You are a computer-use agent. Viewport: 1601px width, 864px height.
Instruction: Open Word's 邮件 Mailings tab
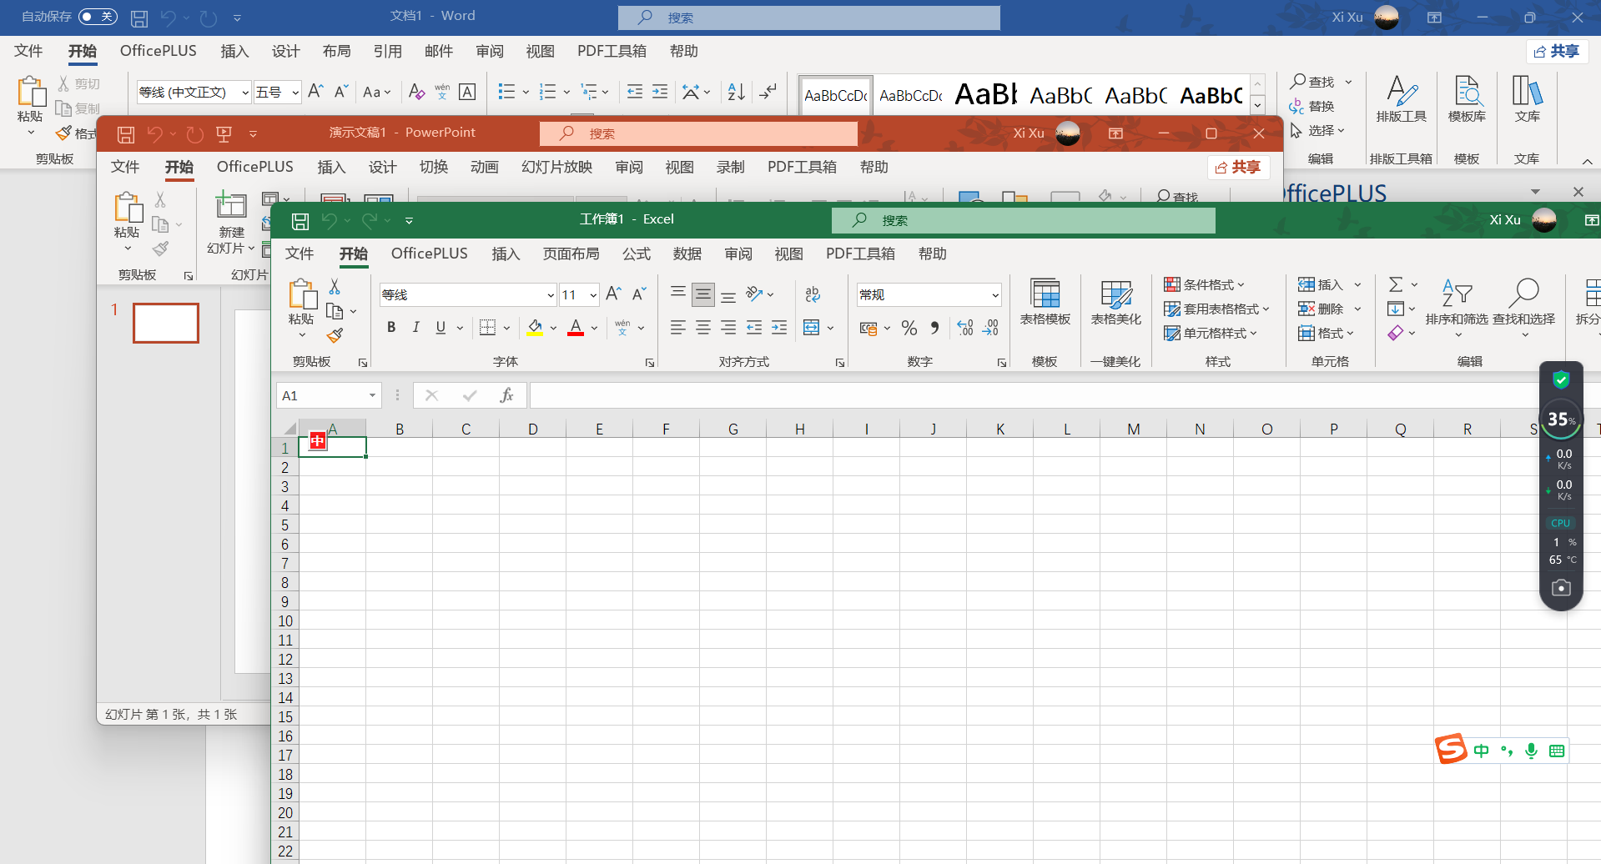[438, 51]
